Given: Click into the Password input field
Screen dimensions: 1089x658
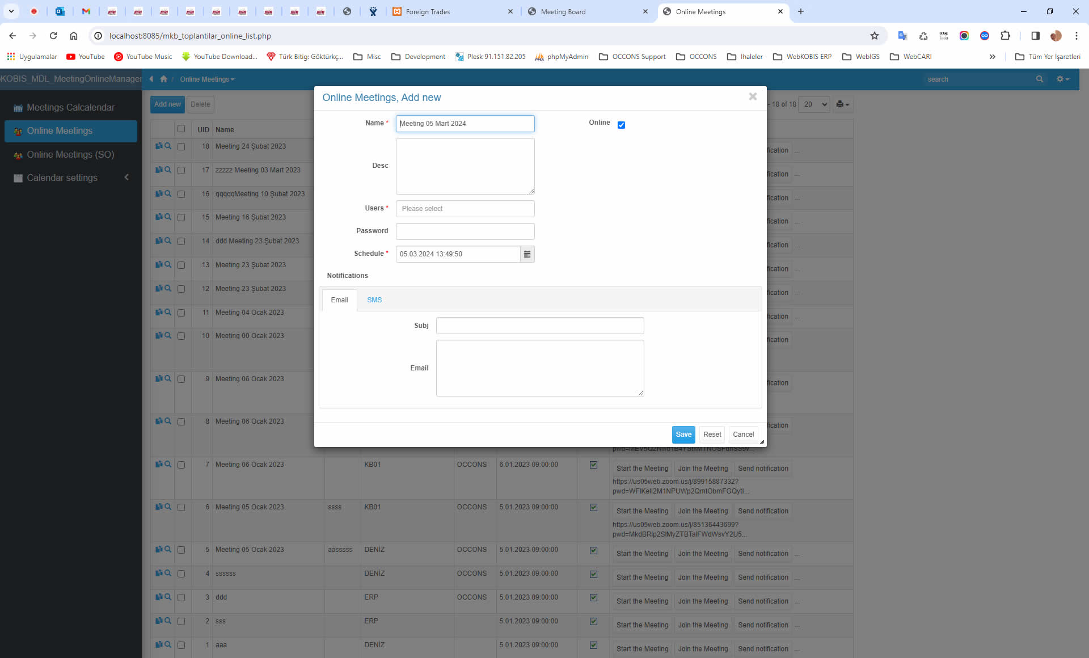Looking at the screenshot, I should pyautogui.click(x=465, y=231).
